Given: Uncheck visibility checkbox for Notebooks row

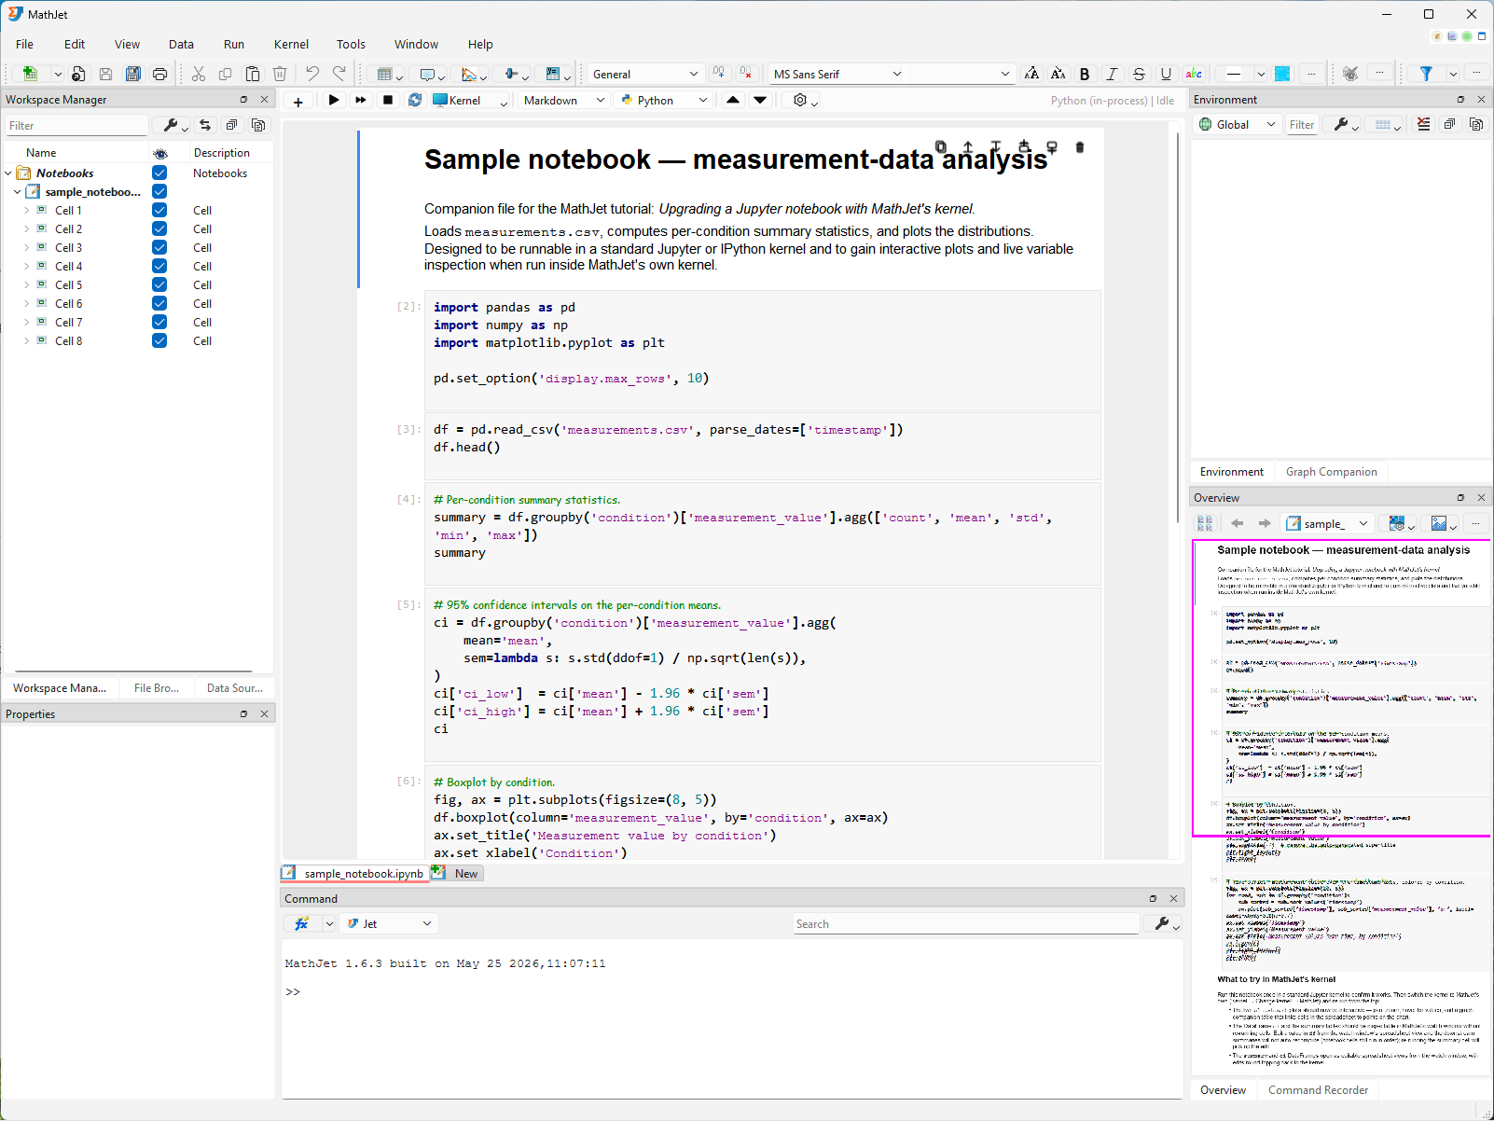Looking at the screenshot, I should tap(159, 173).
